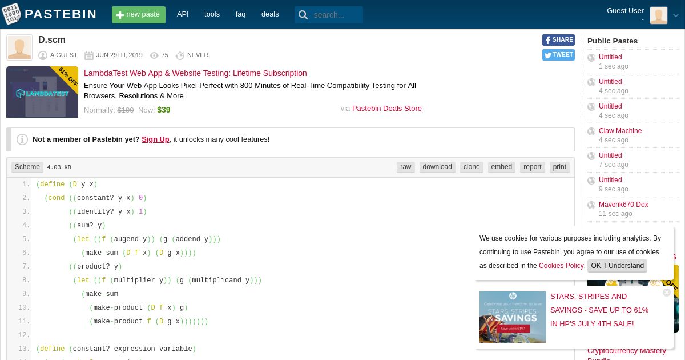Click the calendar date icon
The width and height of the screenshot is (685, 360).
tap(89, 55)
